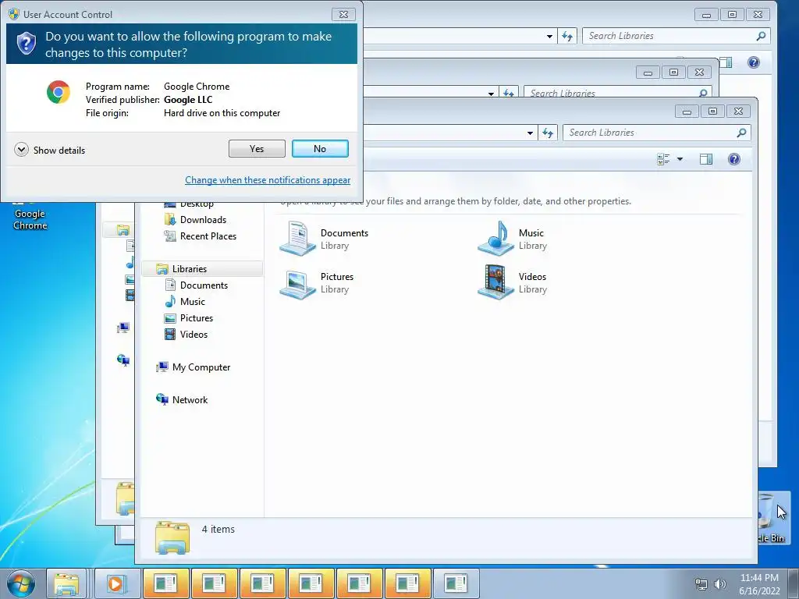
Task: Click the Recycle Bin desktop icon
Action: pyautogui.click(x=773, y=518)
